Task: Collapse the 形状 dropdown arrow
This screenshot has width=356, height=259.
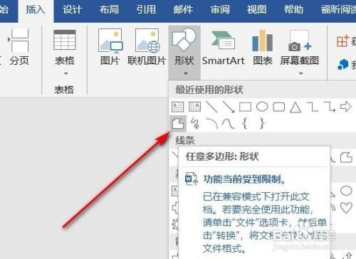Action: click(x=186, y=73)
